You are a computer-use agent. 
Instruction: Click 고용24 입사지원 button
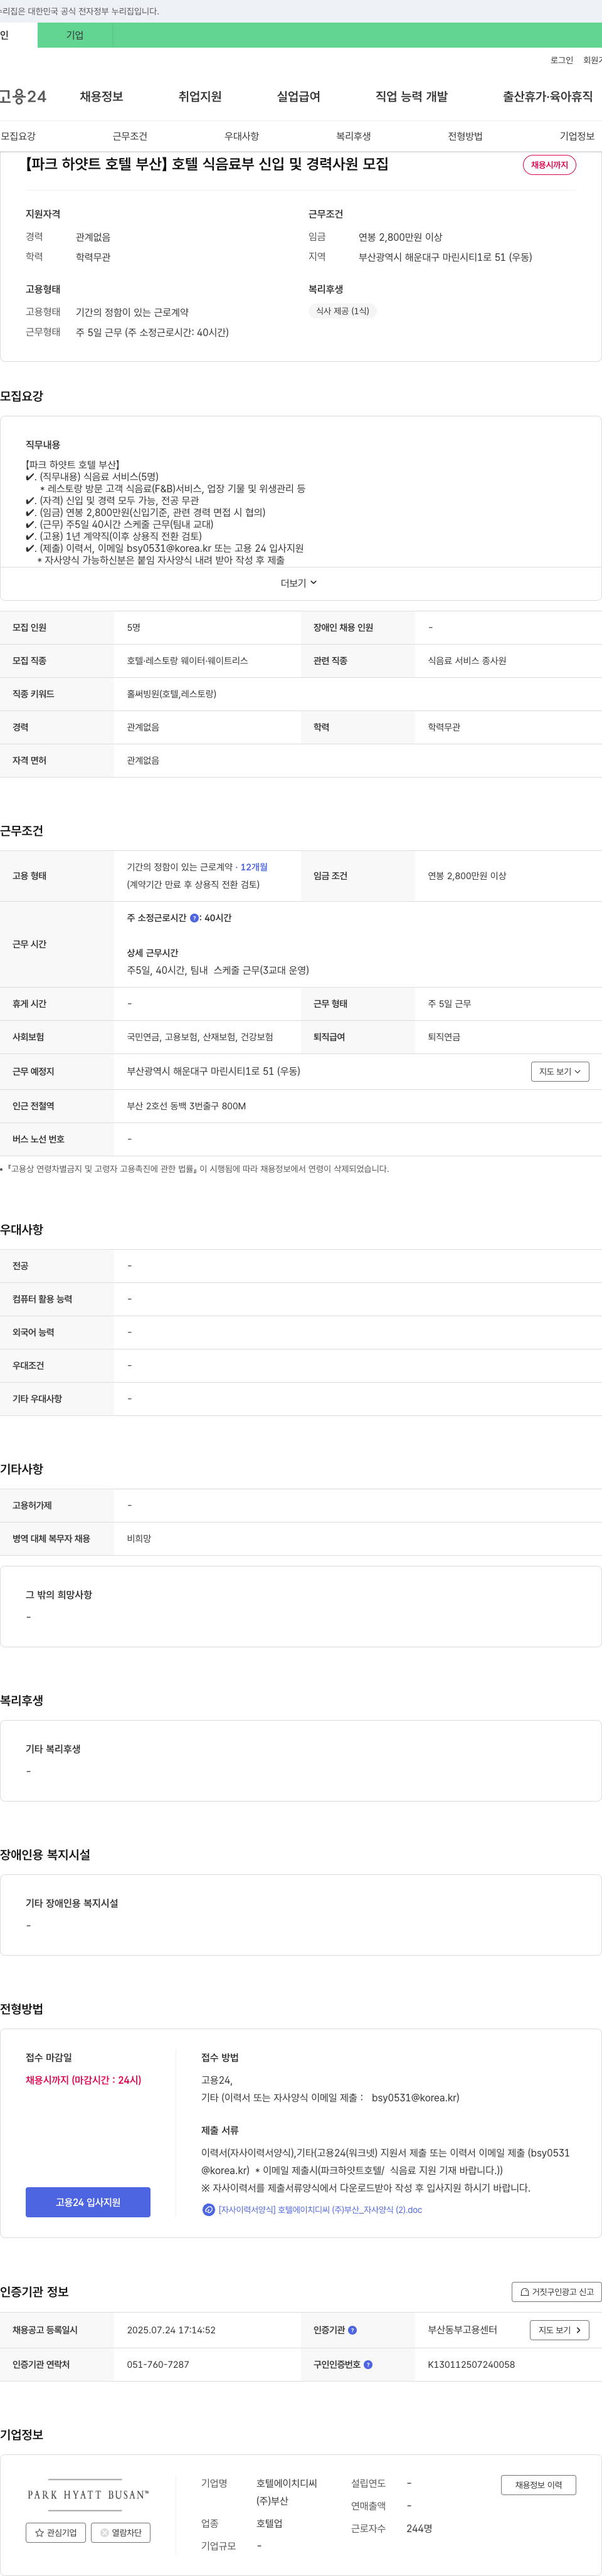(x=88, y=2202)
